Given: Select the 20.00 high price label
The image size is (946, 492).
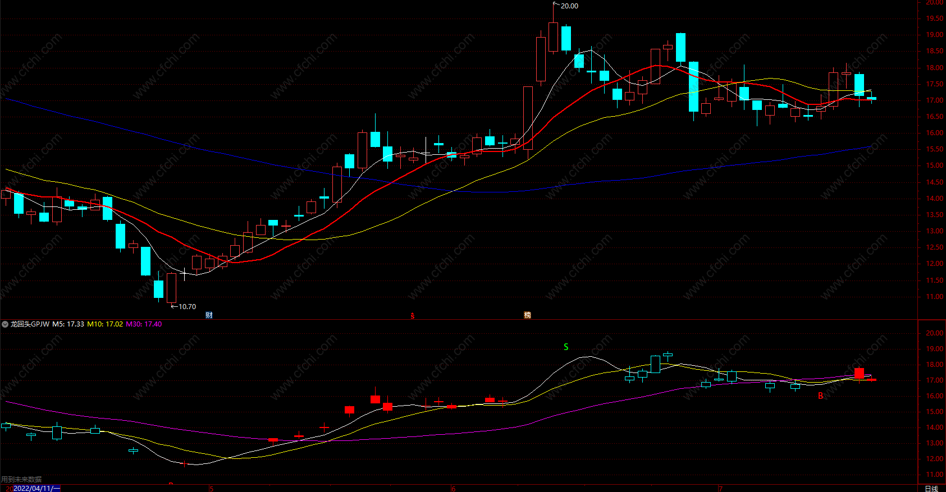Looking at the screenshot, I should pyautogui.click(x=569, y=6).
